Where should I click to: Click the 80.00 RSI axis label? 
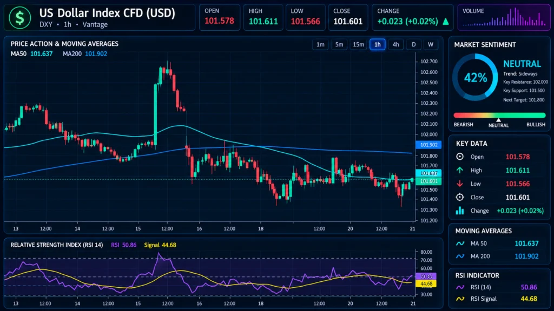[x=426, y=252]
